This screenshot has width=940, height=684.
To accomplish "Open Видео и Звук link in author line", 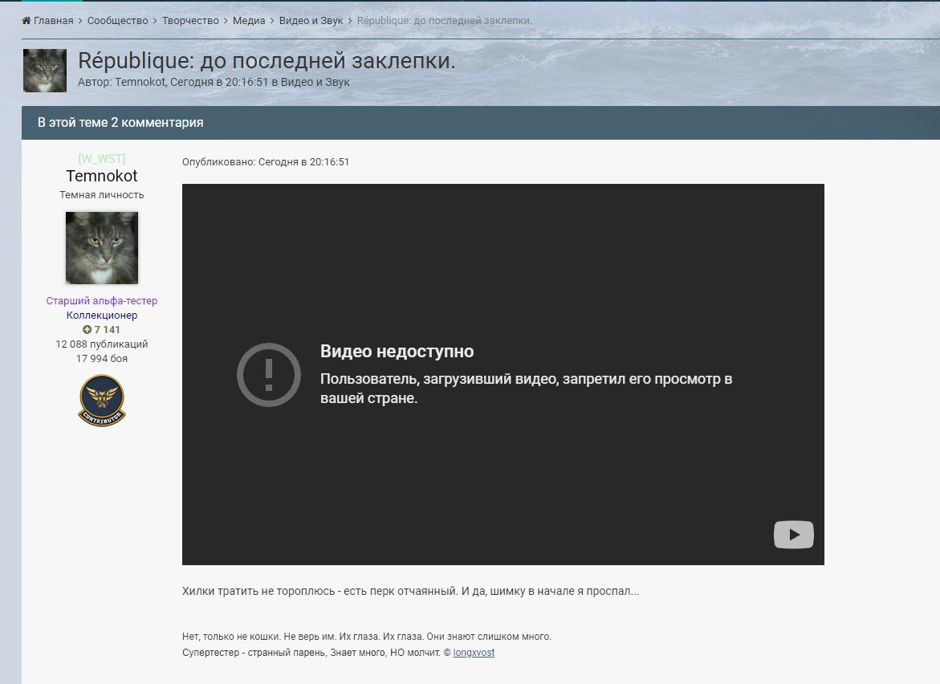I will tap(315, 82).
